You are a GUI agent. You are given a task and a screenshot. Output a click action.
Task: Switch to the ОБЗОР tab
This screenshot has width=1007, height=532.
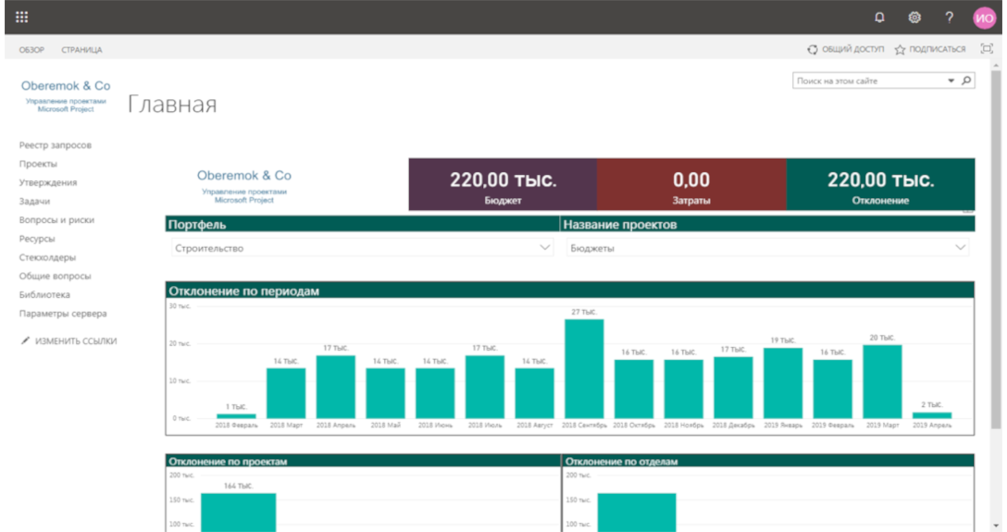[31, 50]
